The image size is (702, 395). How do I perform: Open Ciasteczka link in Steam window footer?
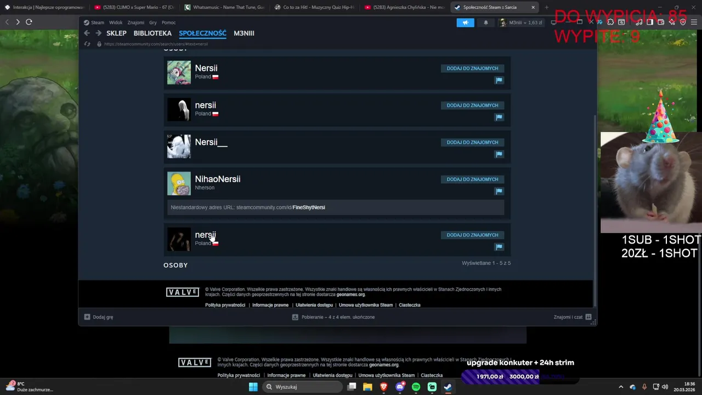[410, 305]
